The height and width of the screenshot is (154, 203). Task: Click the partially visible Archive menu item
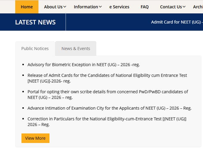[x=198, y=7]
